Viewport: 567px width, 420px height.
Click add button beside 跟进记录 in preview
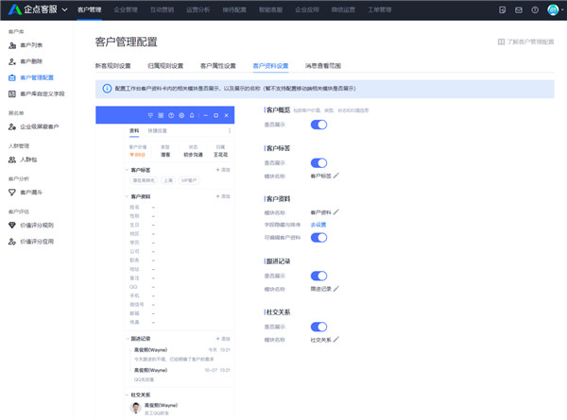click(223, 339)
